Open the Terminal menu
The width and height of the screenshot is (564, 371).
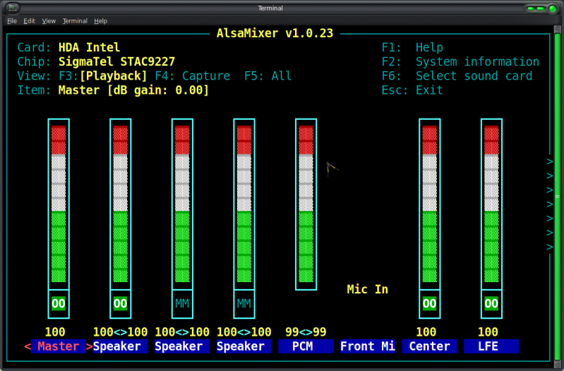click(75, 21)
